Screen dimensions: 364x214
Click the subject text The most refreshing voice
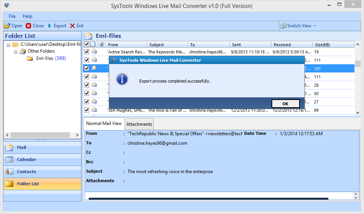[170, 172]
